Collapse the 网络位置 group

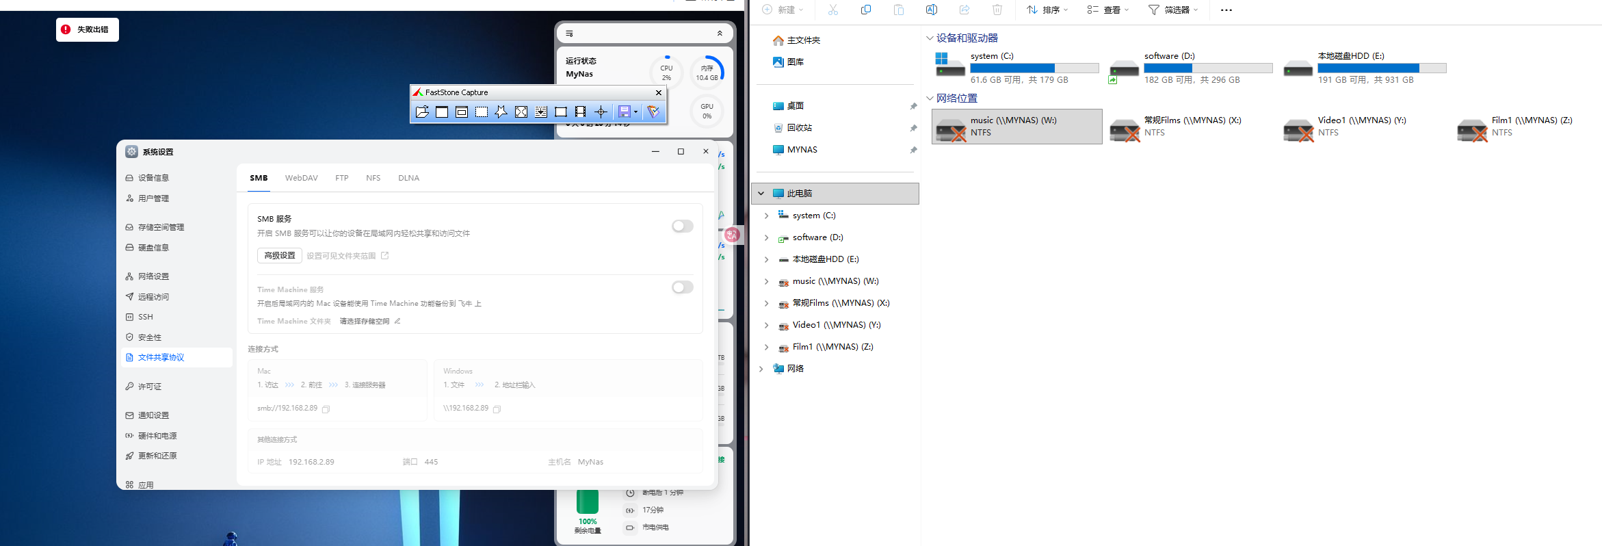[930, 99]
